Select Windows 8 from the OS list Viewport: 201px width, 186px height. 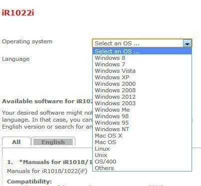[x=142, y=58]
